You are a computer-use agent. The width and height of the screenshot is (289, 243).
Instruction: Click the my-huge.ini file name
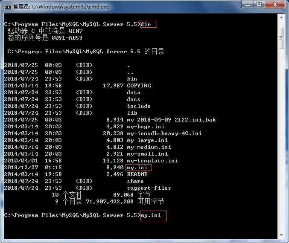(x=146, y=127)
